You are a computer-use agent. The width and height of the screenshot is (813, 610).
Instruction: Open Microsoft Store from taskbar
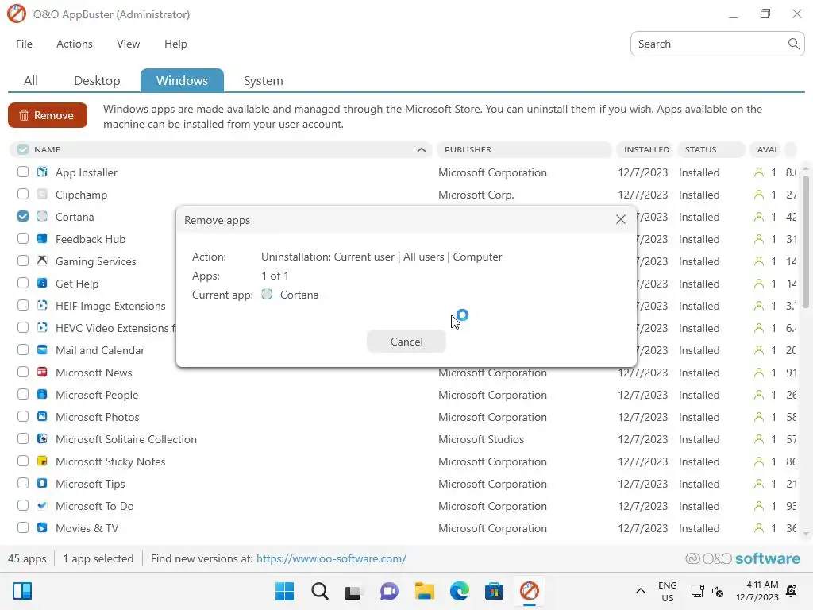[x=494, y=591]
